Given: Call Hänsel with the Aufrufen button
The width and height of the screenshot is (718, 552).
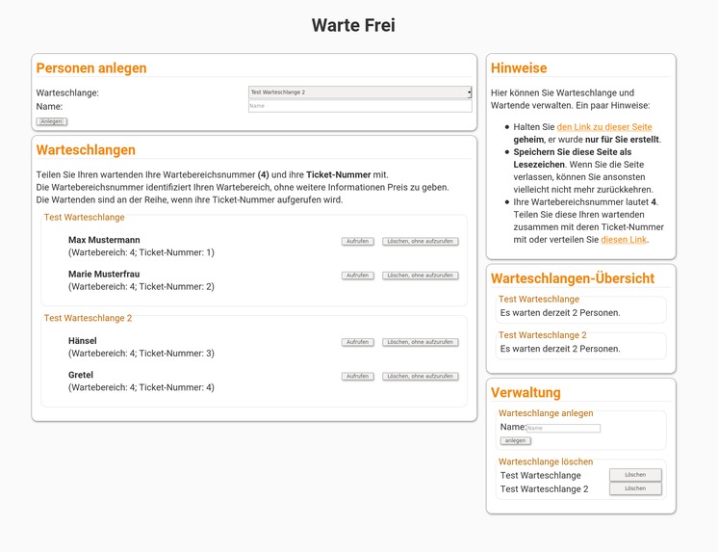Looking at the screenshot, I should point(358,342).
